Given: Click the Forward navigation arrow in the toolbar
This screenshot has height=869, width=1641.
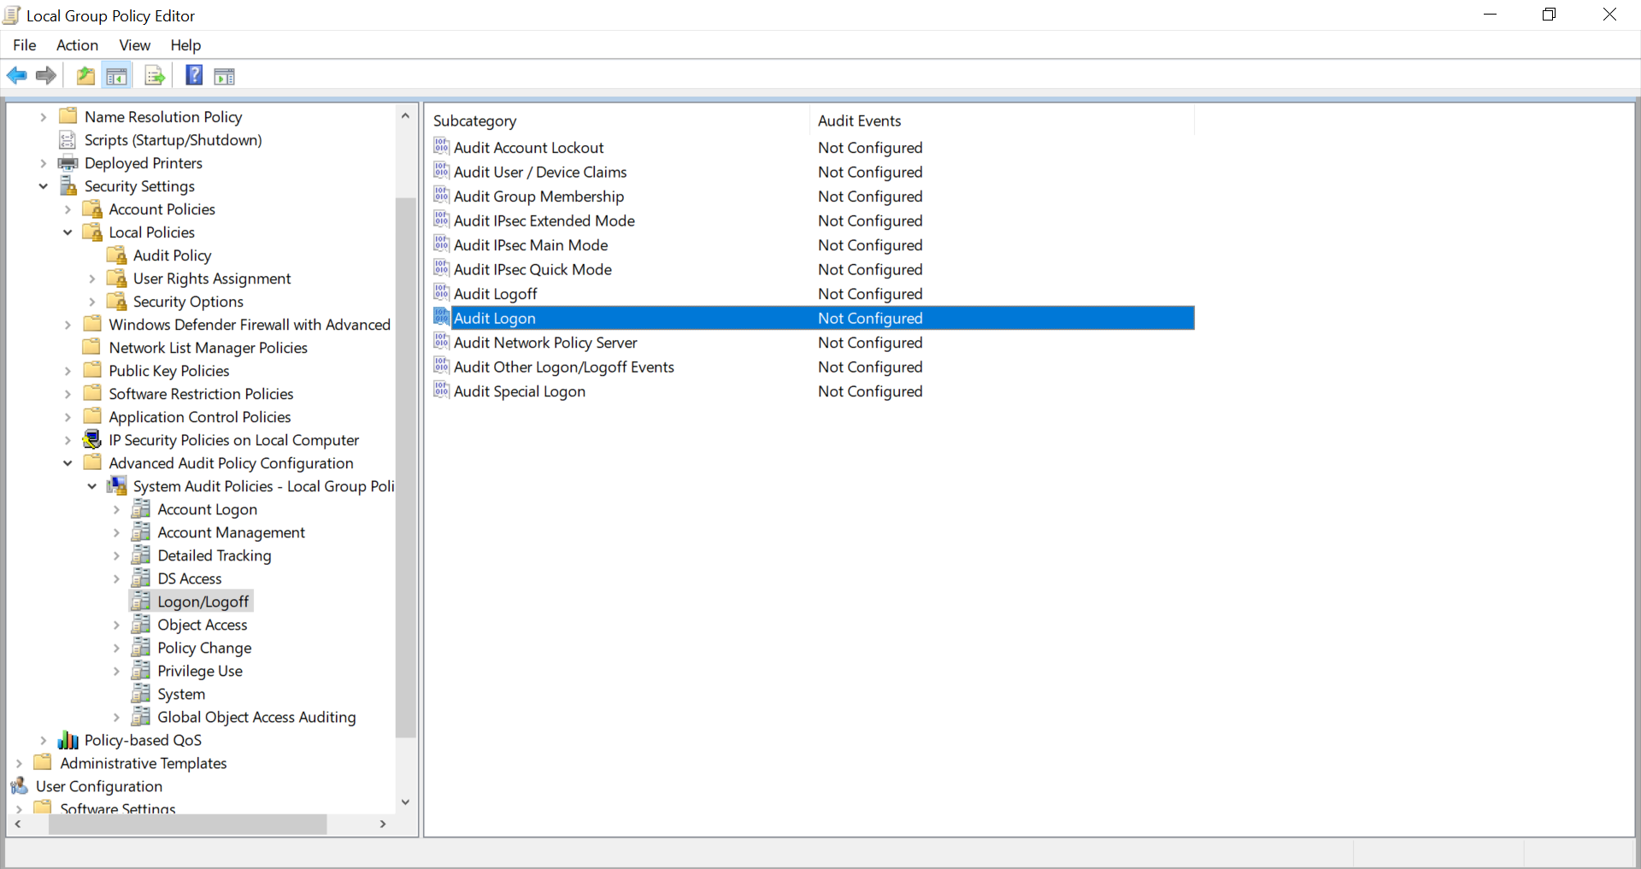Looking at the screenshot, I should click(x=45, y=75).
